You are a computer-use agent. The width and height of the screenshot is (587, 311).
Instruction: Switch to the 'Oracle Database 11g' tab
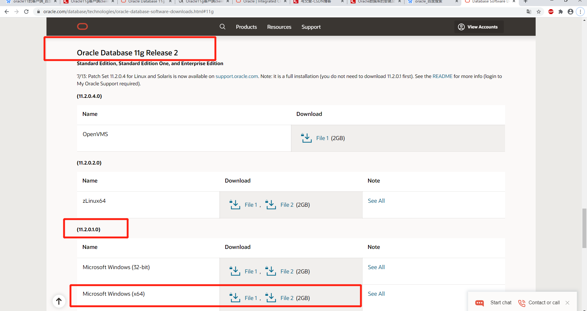[x=146, y=2]
